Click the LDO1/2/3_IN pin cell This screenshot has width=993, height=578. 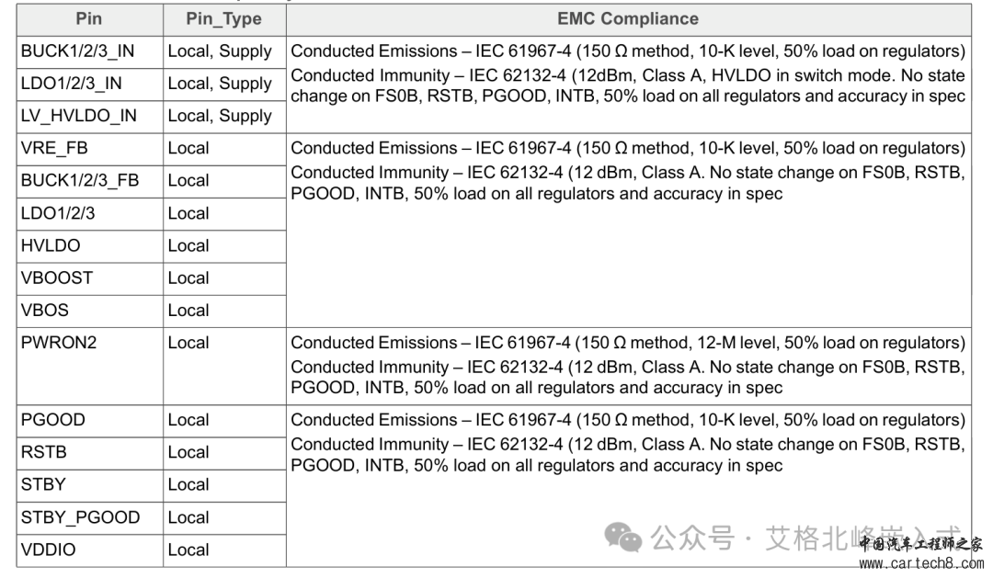[89, 85]
